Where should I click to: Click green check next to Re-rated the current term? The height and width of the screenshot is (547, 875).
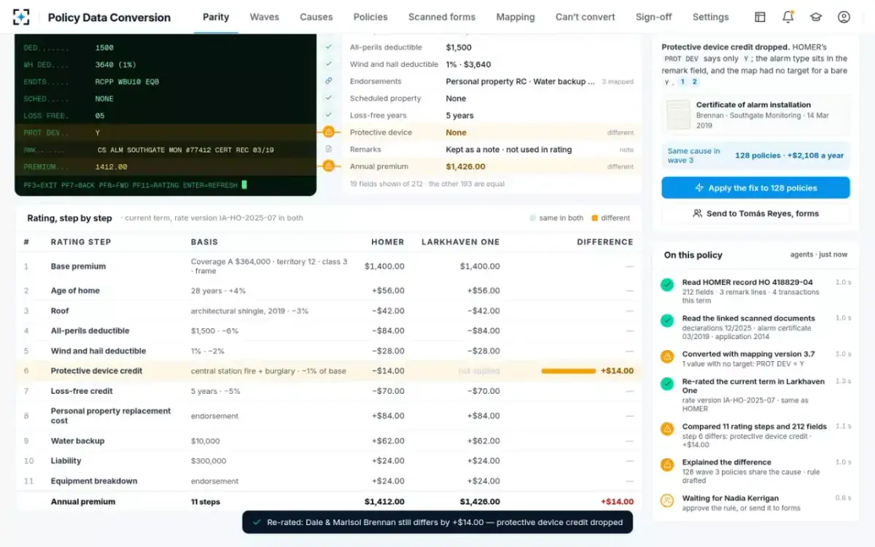[666, 384]
